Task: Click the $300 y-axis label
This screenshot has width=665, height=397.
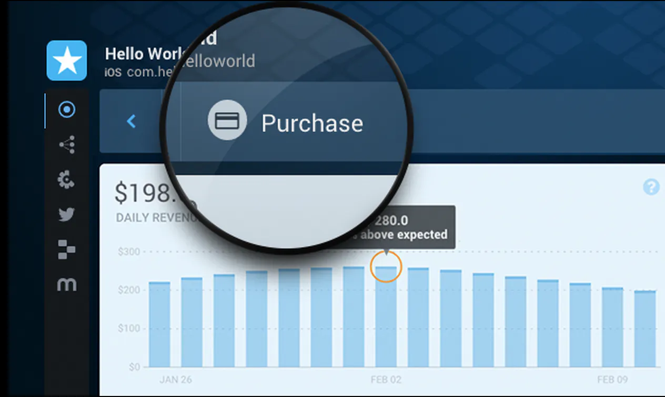Action: (129, 252)
